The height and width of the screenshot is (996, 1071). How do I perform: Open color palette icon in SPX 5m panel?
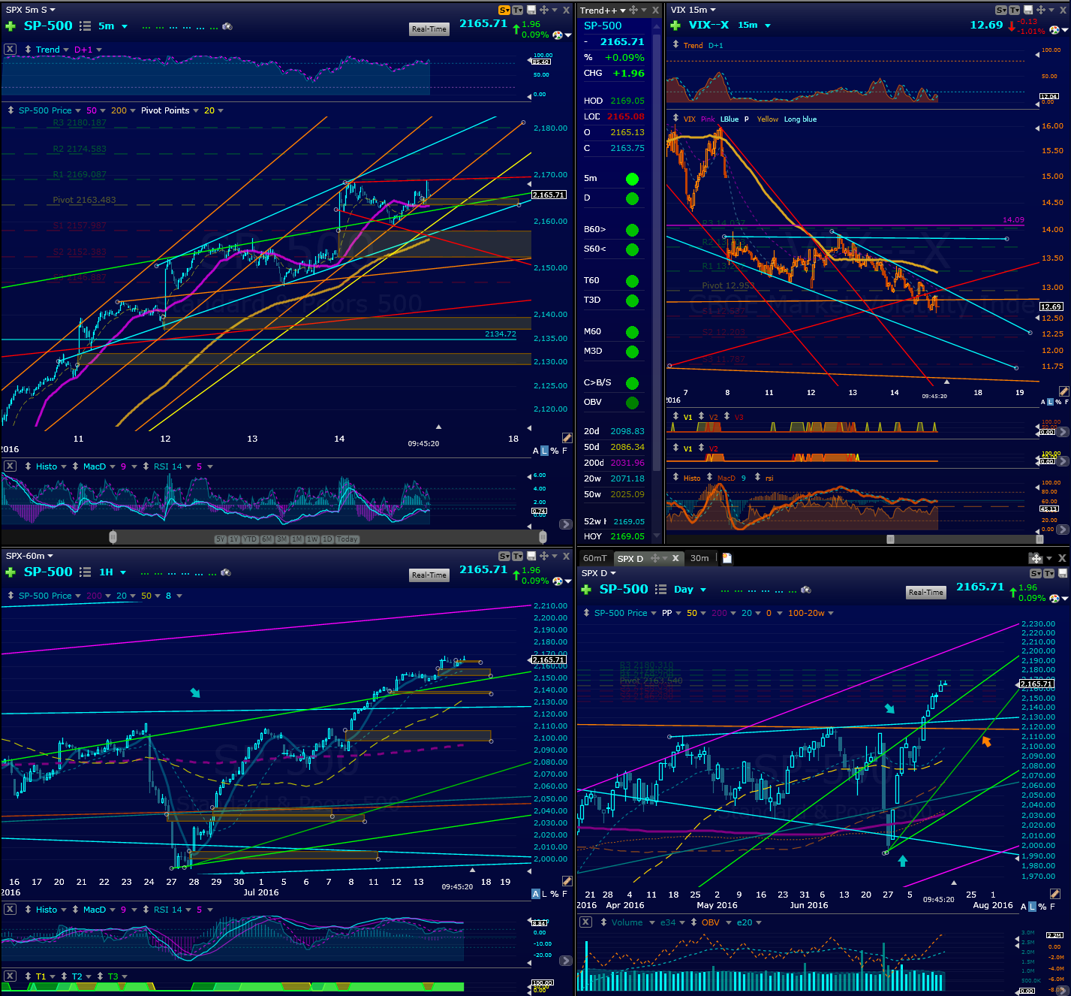point(558,35)
